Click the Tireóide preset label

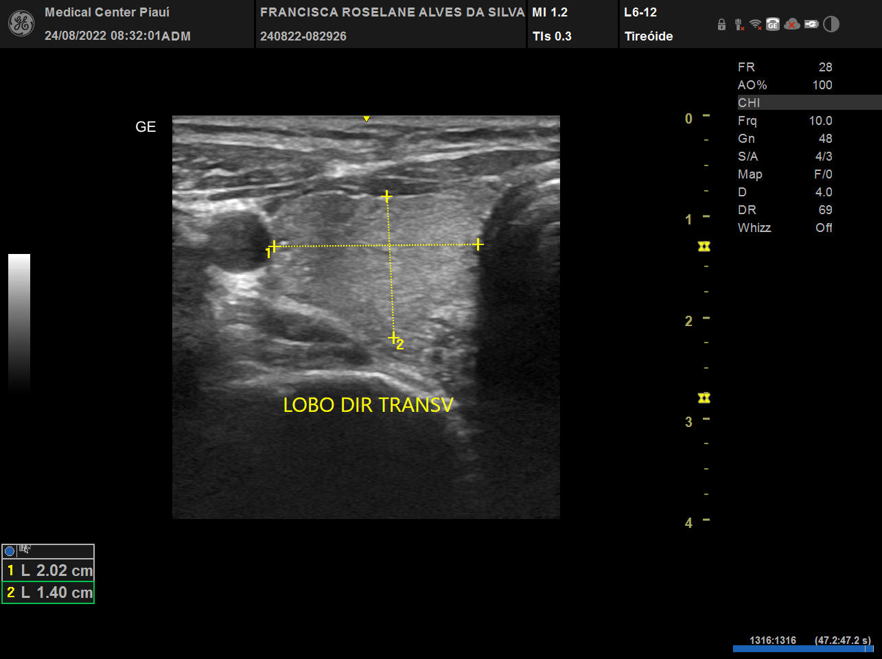pos(649,36)
